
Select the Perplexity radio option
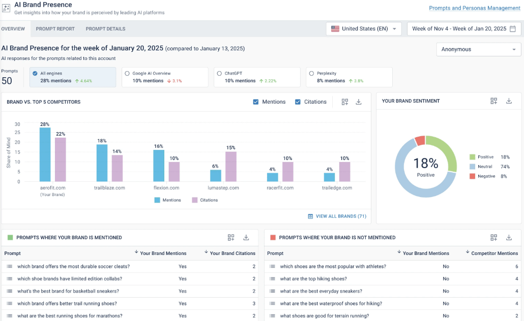[x=311, y=74]
